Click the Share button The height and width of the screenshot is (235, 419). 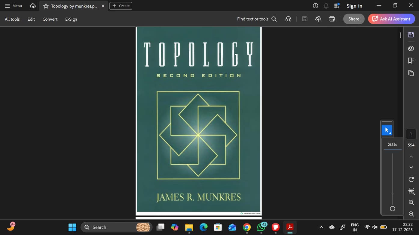[353, 19]
